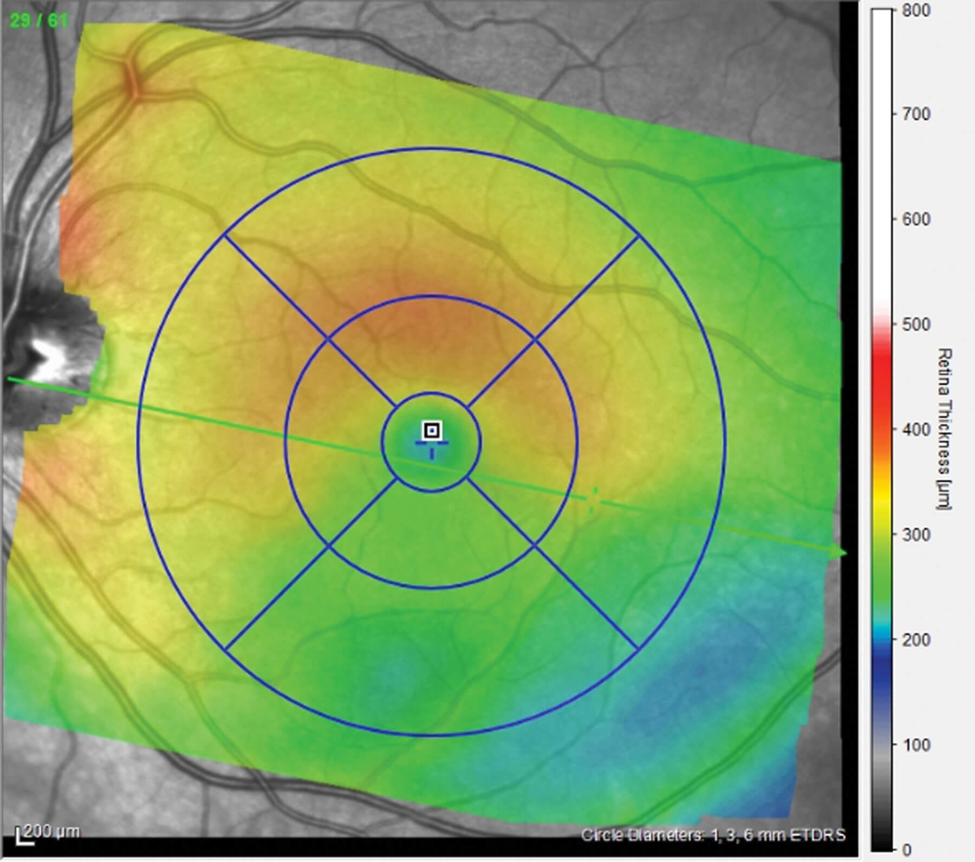Click the 800 label atop the color scale
This screenshot has height=862, width=975.
pos(915,11)
